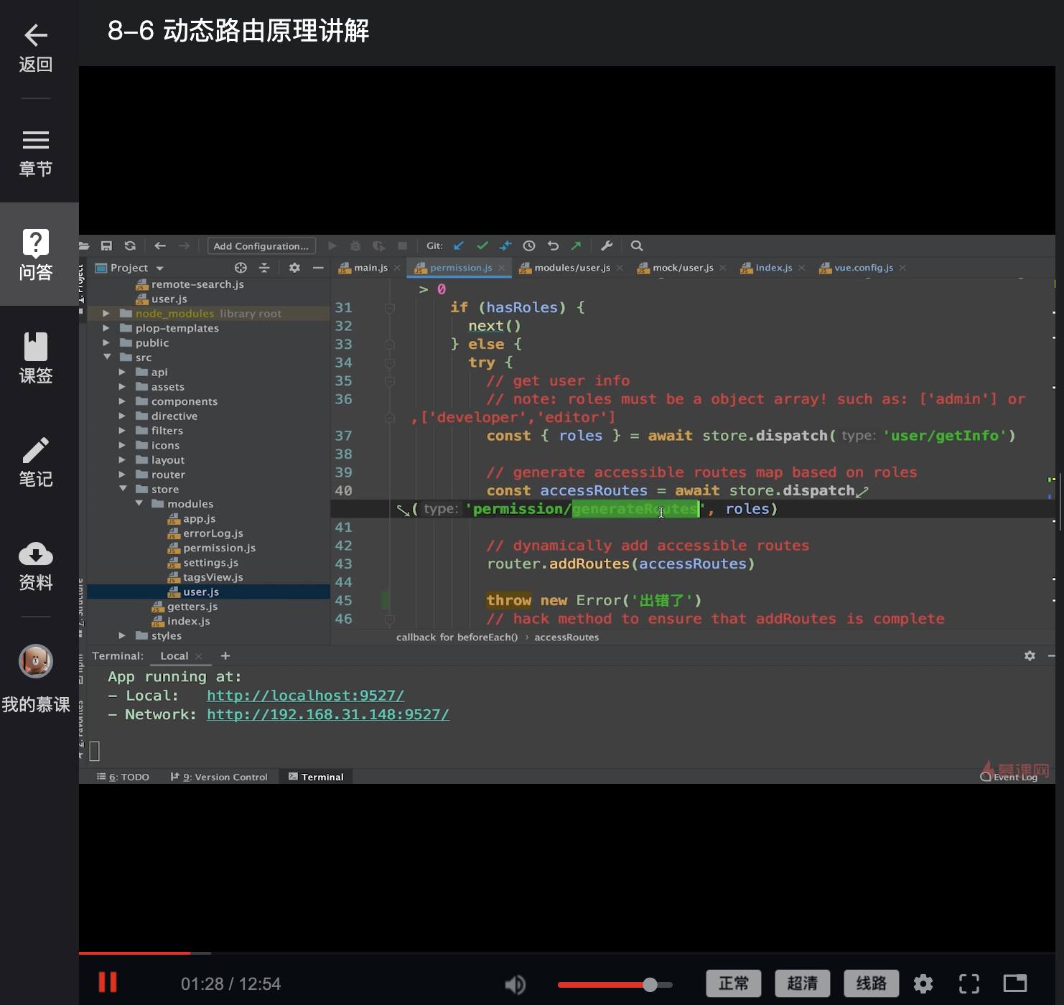Open Project panel settings gear

click(294, 267)
